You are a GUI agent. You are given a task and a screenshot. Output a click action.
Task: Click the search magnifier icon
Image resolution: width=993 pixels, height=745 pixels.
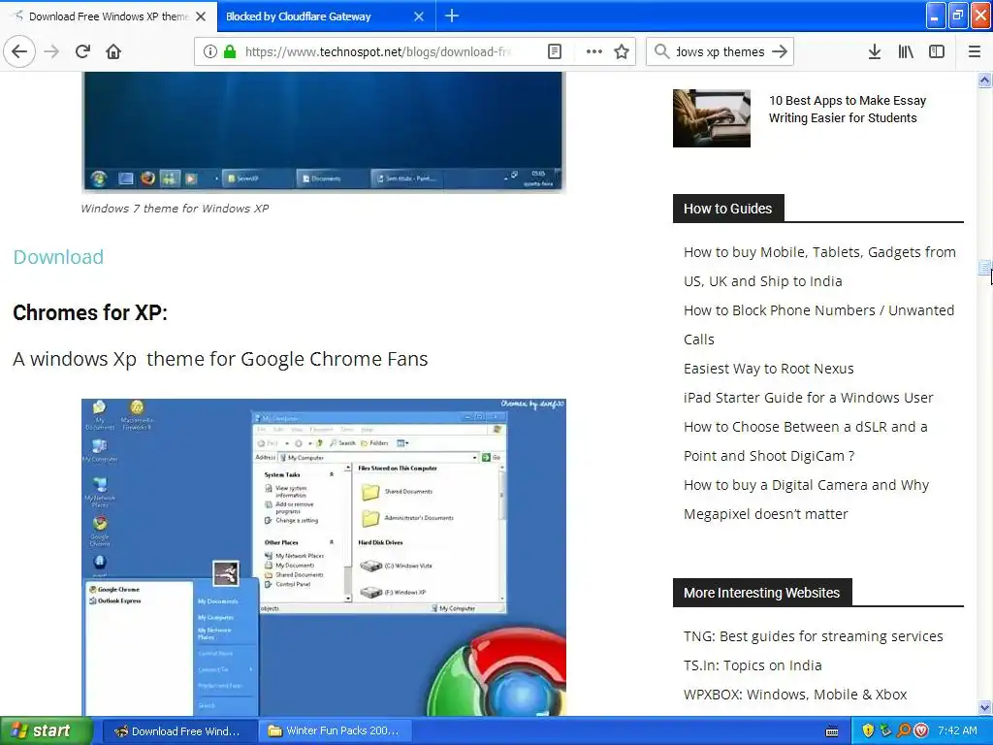pos(661,51)
